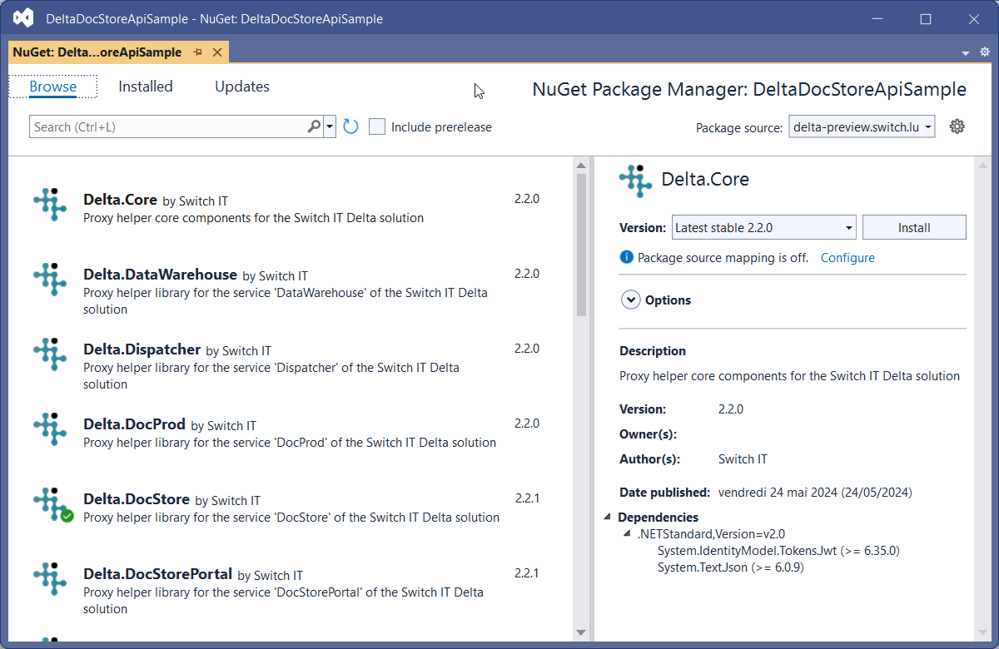
Task: Click the Delta.DocStore package icon
Action: [x=51, y=503]
